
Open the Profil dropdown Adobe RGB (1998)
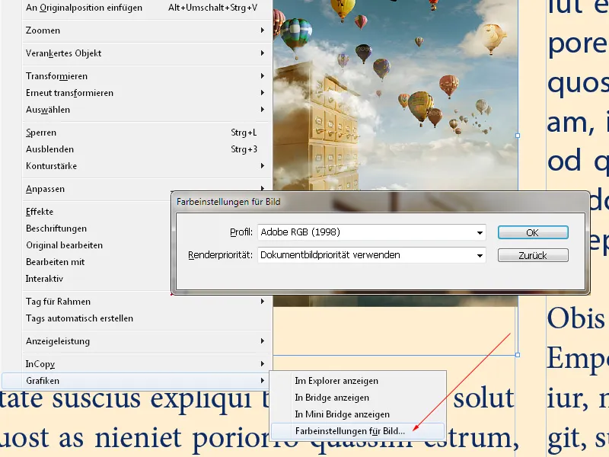pyautogui.click(x=371, y=232)
